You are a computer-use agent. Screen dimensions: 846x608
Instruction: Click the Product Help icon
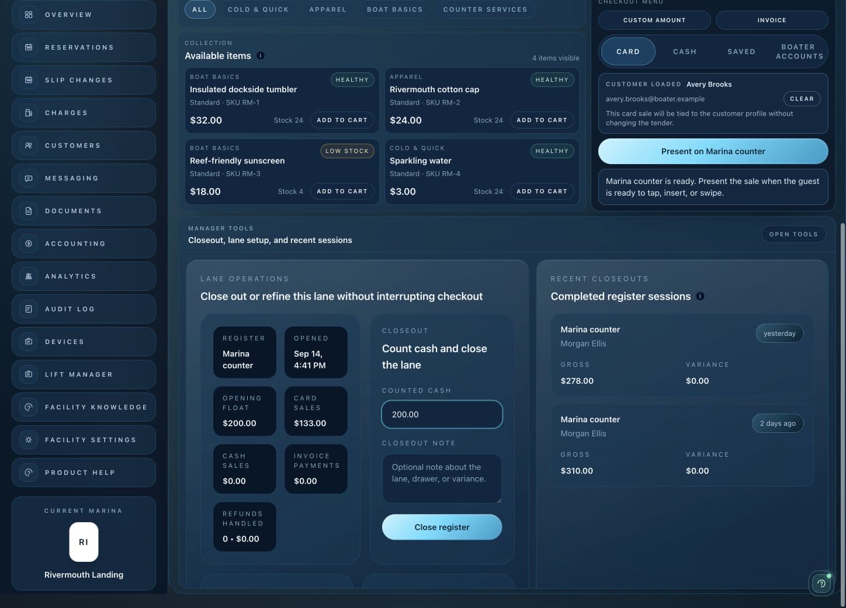pos(28,472)
